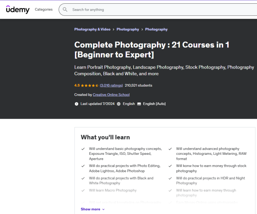The image size is (257, 214).
Task: Open the last Photography breadcrumb link
Action: [156, 29]
